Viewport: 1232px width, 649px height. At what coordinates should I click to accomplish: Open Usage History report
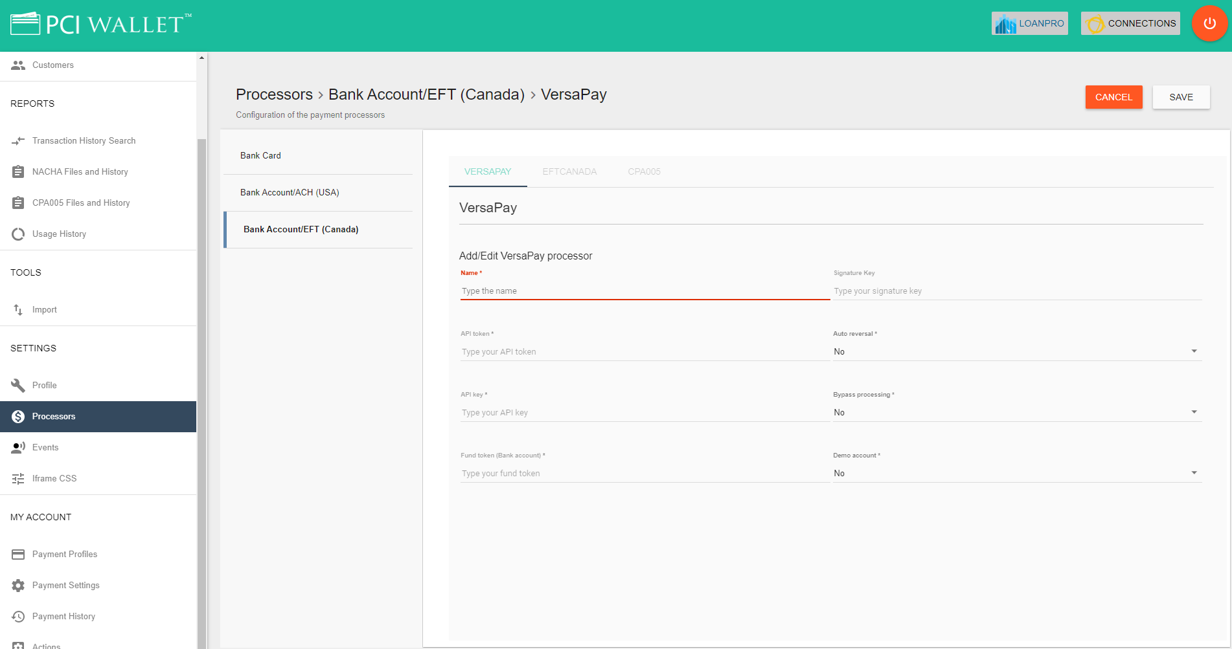point(98,234)
